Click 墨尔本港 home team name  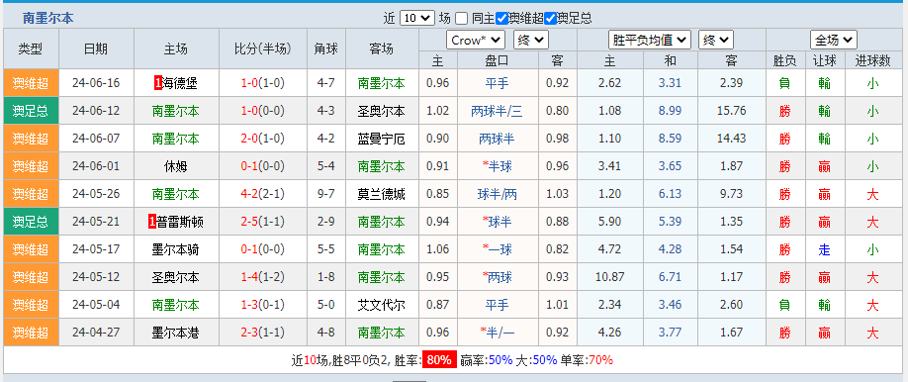(x=176, y=333)
